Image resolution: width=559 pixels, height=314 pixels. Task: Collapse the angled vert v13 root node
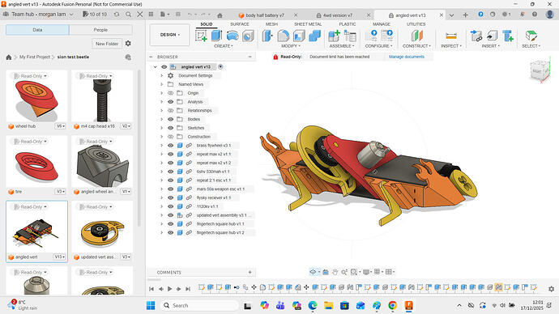pyautogui.click(x=155, y=66)
